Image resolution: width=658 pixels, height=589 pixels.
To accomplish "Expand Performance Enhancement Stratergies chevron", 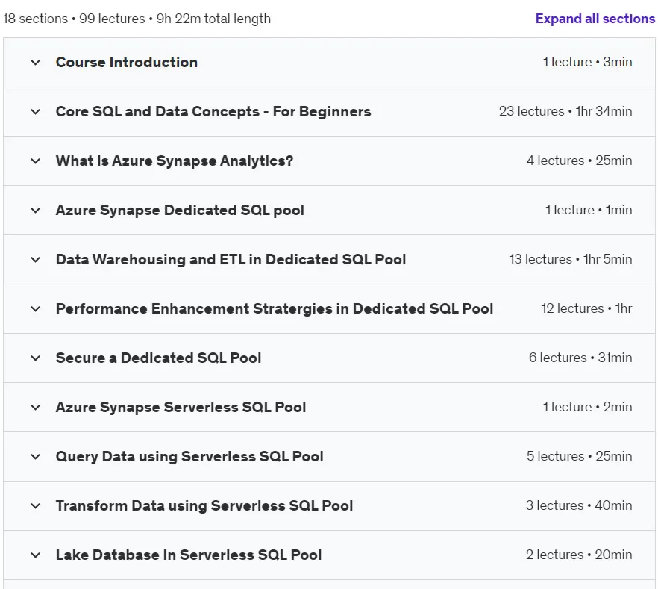I will pyautogui.click(x=36, y=309).
